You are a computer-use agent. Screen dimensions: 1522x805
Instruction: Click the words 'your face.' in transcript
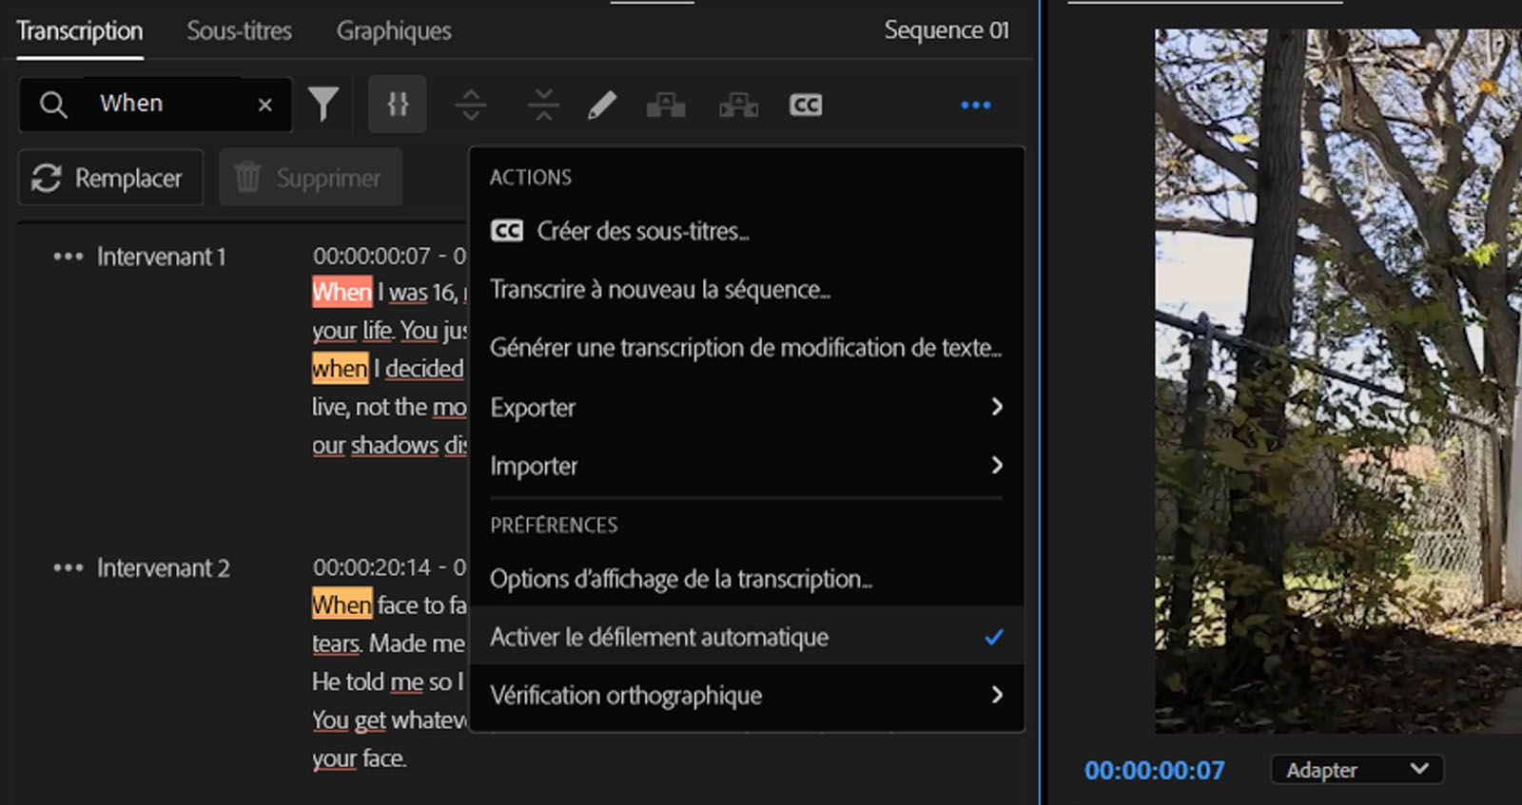coord(360,758)
